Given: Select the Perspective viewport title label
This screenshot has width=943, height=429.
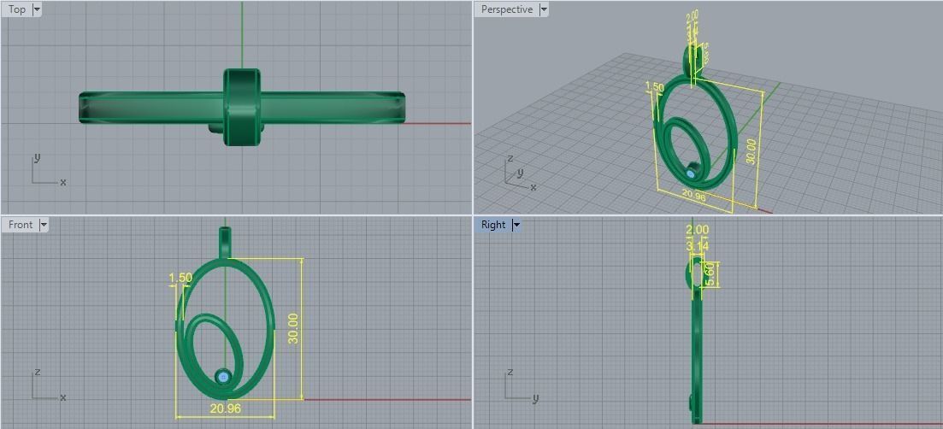Looking at the screenshot, I should point(507,9).
